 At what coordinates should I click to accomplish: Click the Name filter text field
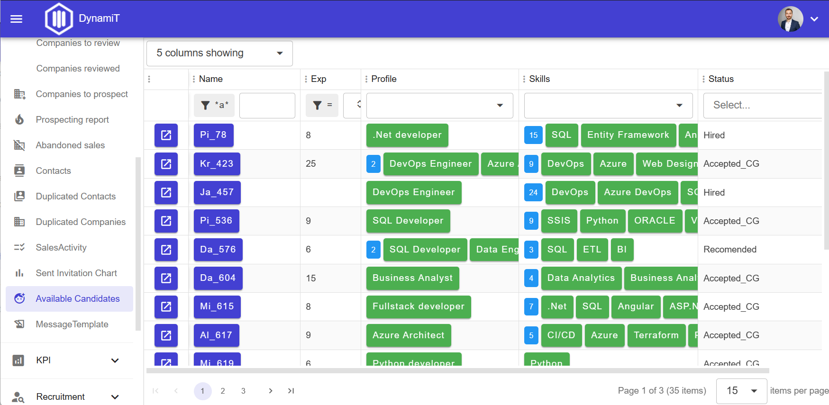[267, 105]
